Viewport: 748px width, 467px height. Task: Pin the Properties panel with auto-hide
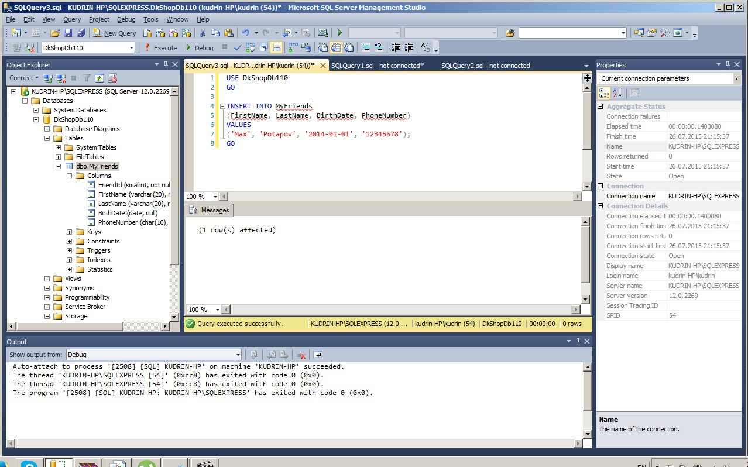click(x=728, y=65)
